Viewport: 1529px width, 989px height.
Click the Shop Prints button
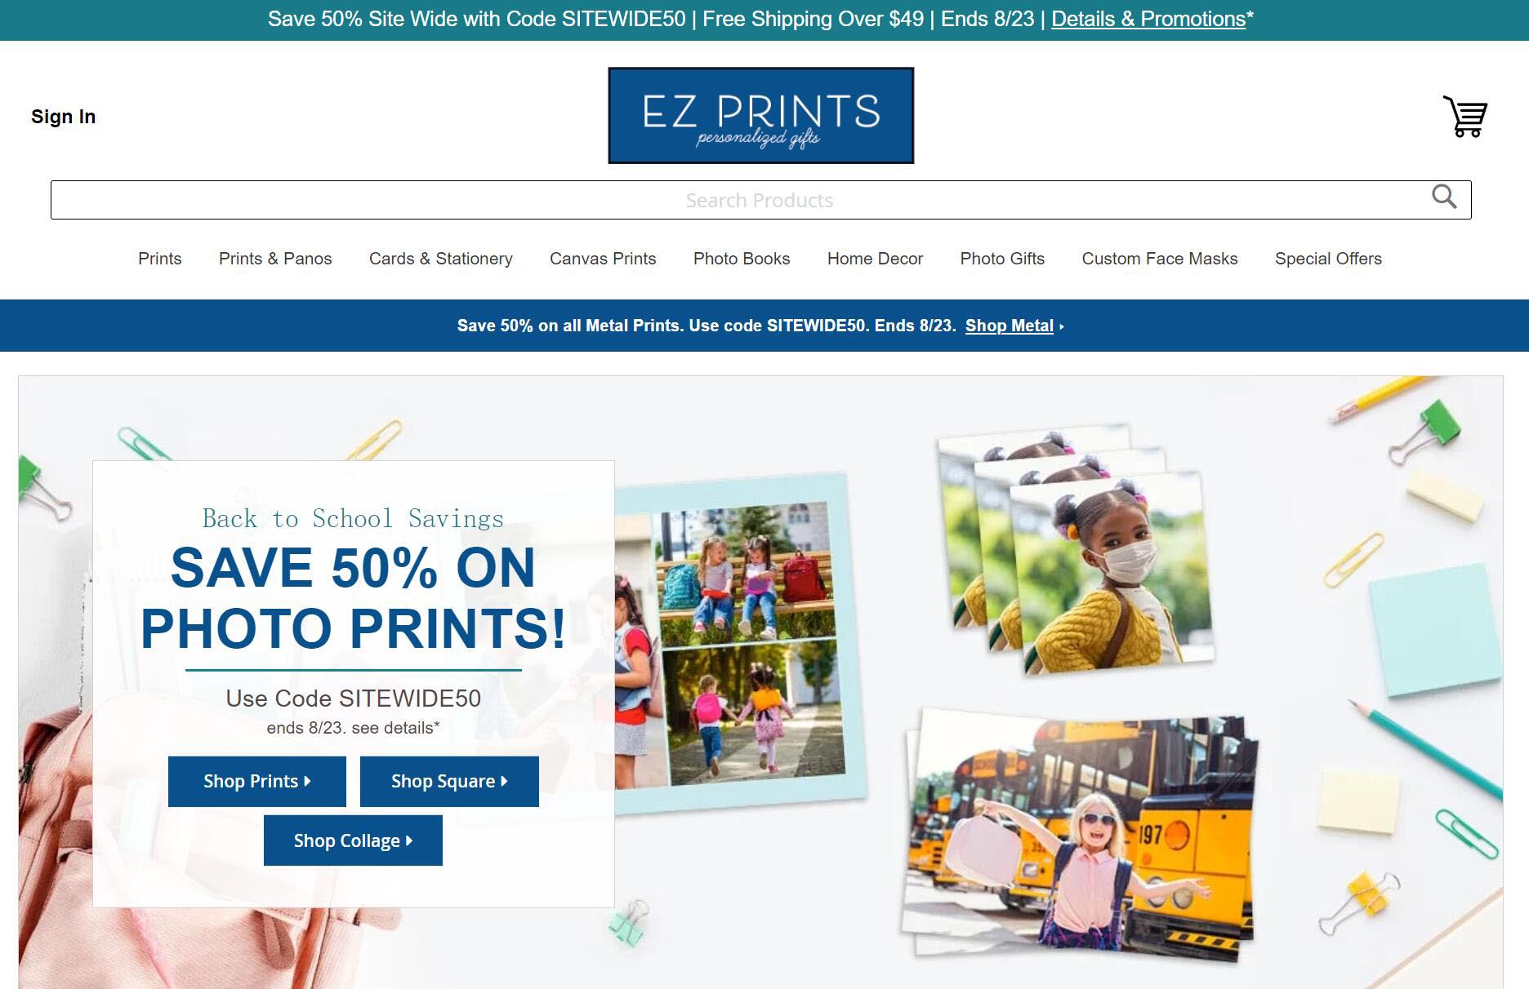[257, 781]
